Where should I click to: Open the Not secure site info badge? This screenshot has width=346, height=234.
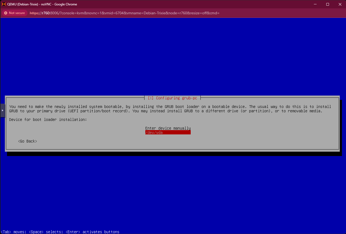(14, 13)
